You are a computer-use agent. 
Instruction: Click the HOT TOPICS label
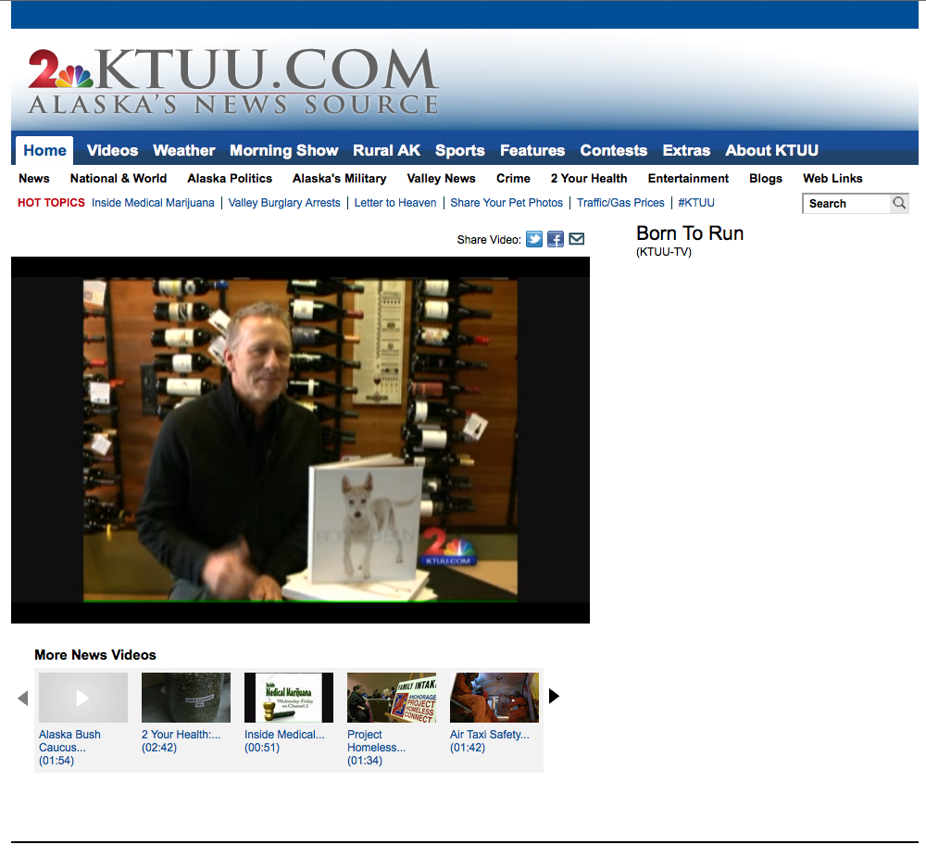51,203
